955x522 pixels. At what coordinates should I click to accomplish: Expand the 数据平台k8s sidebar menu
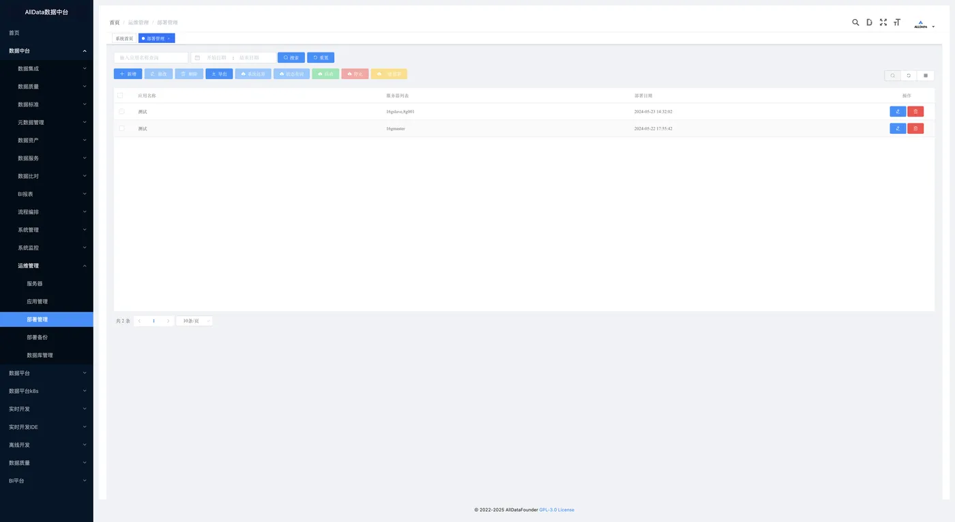(46, 391)
